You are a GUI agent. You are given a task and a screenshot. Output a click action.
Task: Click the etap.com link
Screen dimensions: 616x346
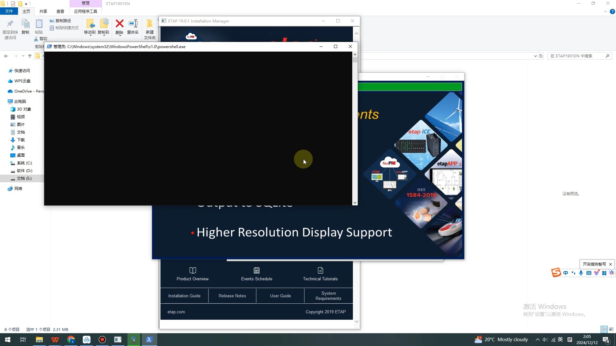pos(176,312)
